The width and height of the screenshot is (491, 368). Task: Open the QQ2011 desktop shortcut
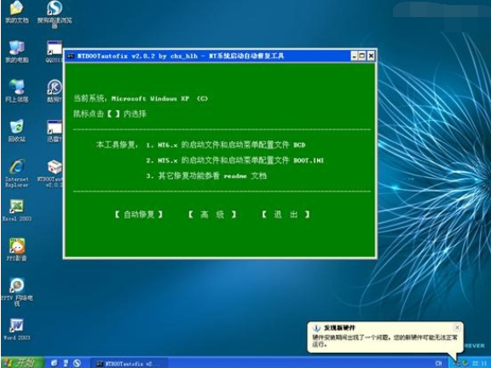(x=54, y=52)
